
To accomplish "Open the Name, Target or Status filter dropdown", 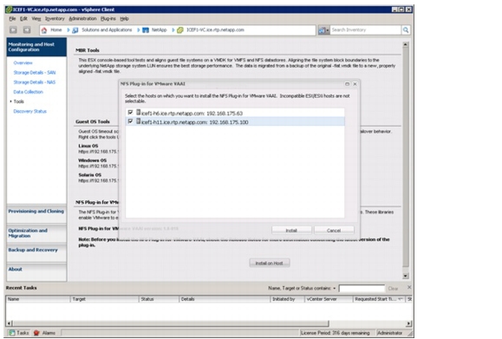I will pyautogui.click(x=335, y=289).
